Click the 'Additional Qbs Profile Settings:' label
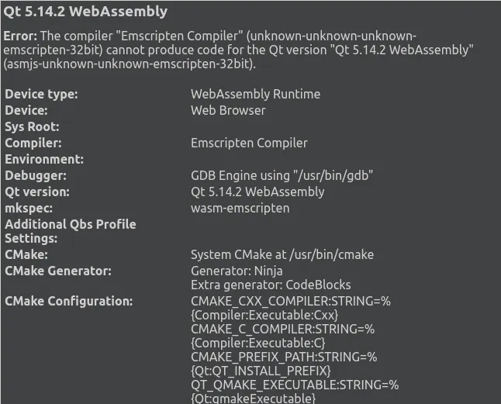501x404 pixels. pos(70,231)
